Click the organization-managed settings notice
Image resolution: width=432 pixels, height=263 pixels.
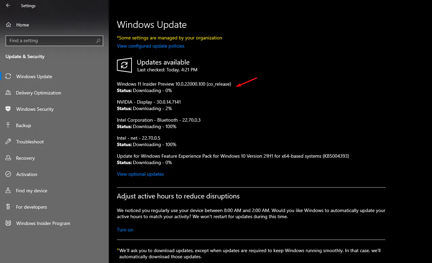[x=170, y=38]
